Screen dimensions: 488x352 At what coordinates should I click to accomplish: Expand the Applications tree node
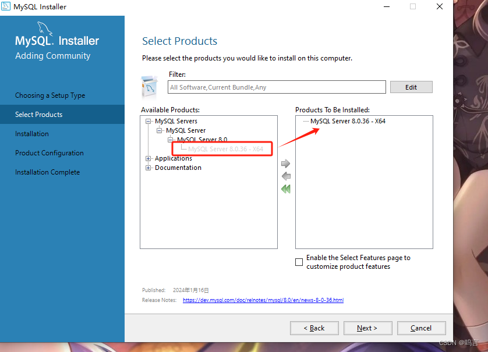148,159
